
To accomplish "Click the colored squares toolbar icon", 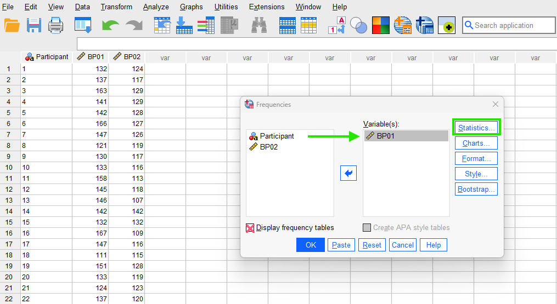I will click(x=380, y=26).
